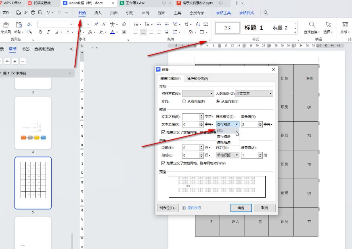
Task: Open the special format (特殊格式) combo box
Action: click(x=227, y=124)
